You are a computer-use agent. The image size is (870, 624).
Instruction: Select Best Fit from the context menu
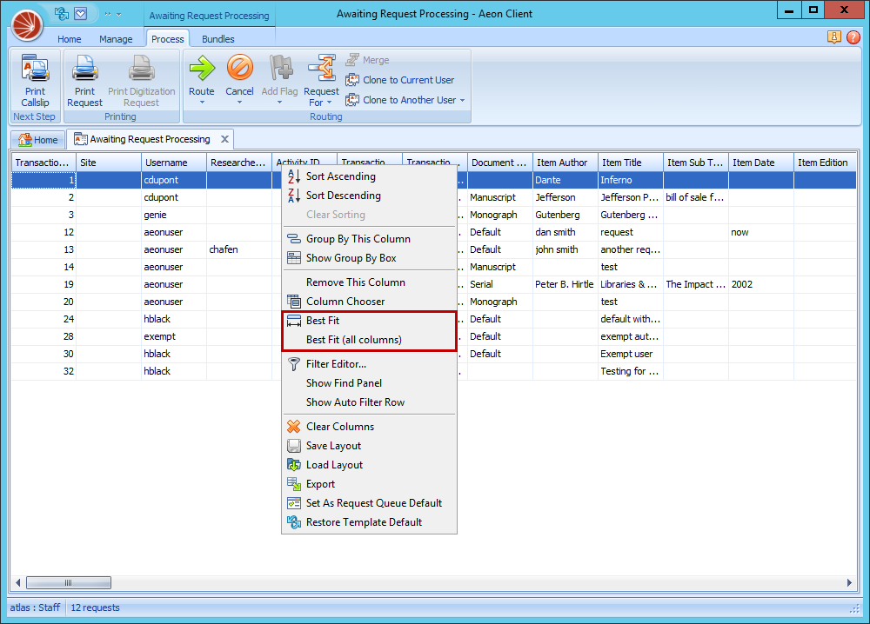(x=324, y=320)
